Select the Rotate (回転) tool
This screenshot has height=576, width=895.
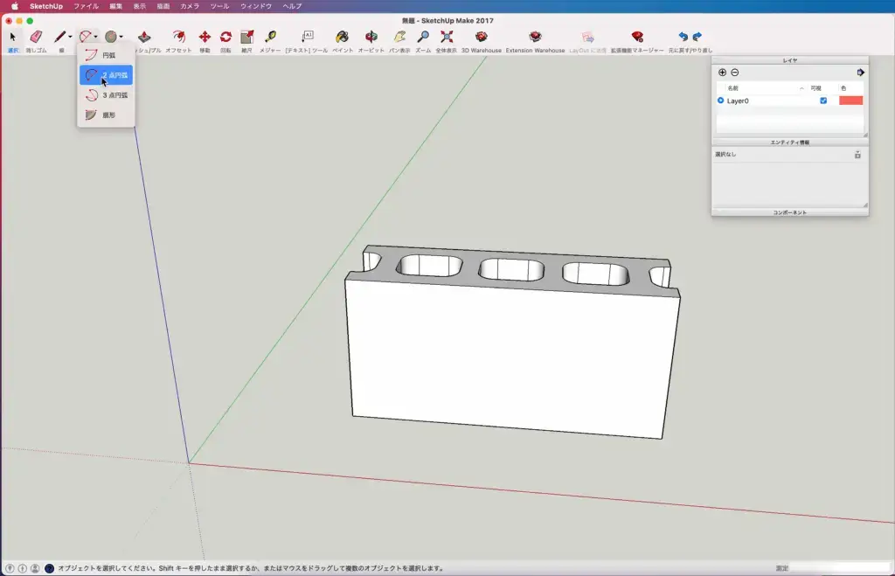point(225,37)
